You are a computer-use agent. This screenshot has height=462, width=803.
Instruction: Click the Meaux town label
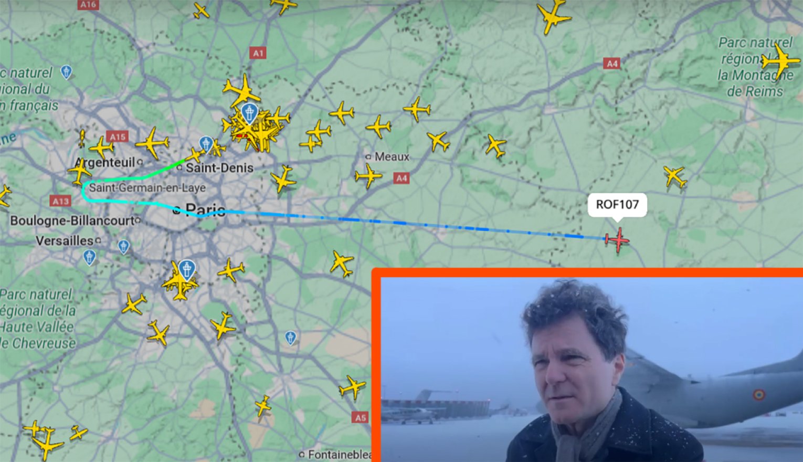tap(392, 156)
